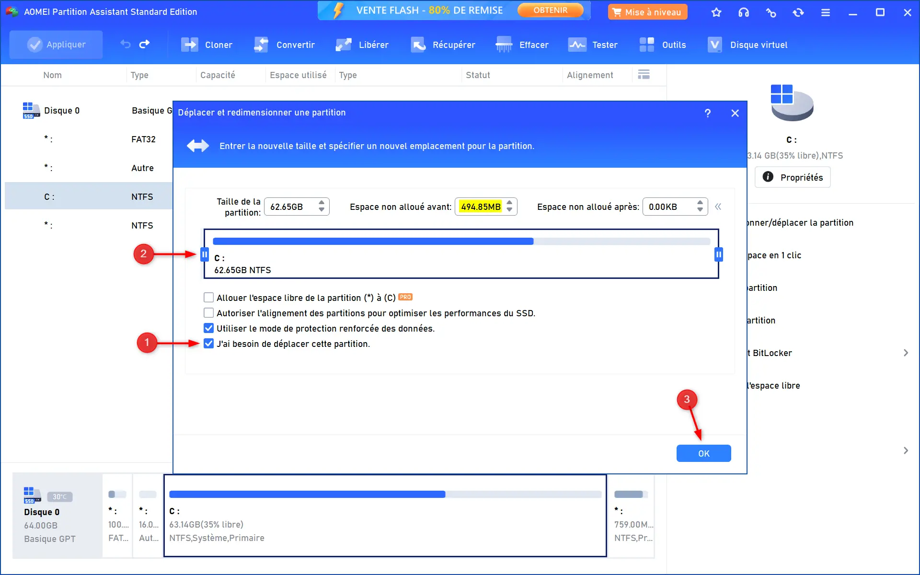The height and width of the screenshot is (575, 920).
Task: Uncheck protection renforcée des données mode
Action: click(x=208, y=328)
